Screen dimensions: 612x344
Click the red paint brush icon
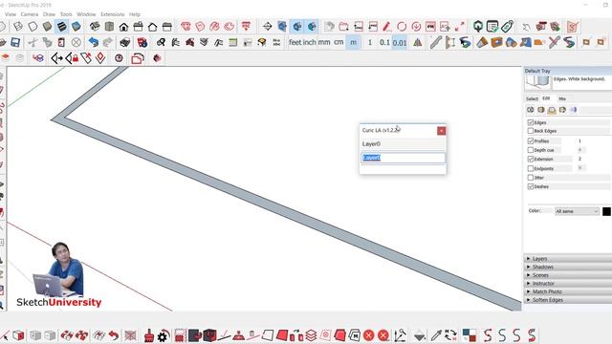(149, 335)
